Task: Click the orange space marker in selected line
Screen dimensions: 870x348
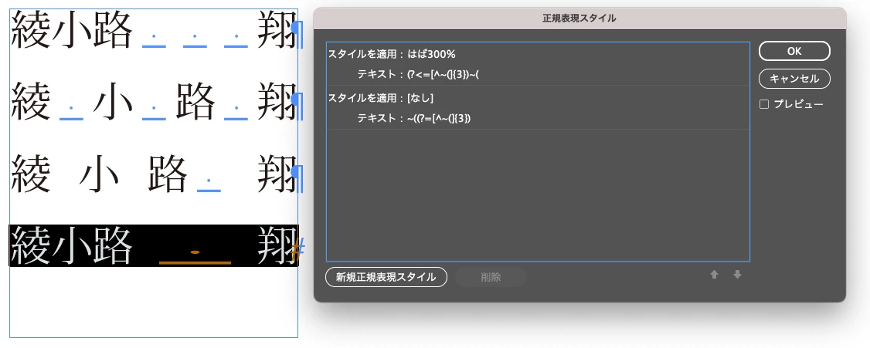Action: [195, 255]
